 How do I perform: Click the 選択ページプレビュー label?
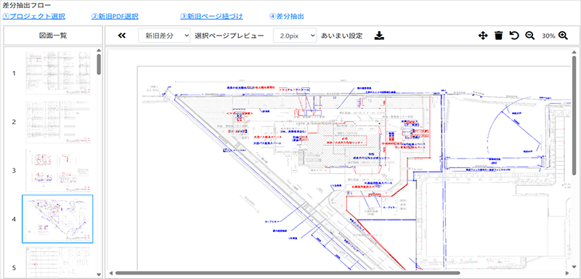tap(229, 36)
